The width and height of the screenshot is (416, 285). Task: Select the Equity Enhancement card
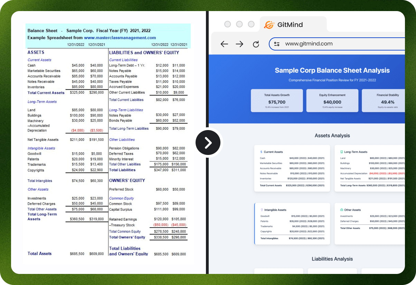tap(332, 101)
